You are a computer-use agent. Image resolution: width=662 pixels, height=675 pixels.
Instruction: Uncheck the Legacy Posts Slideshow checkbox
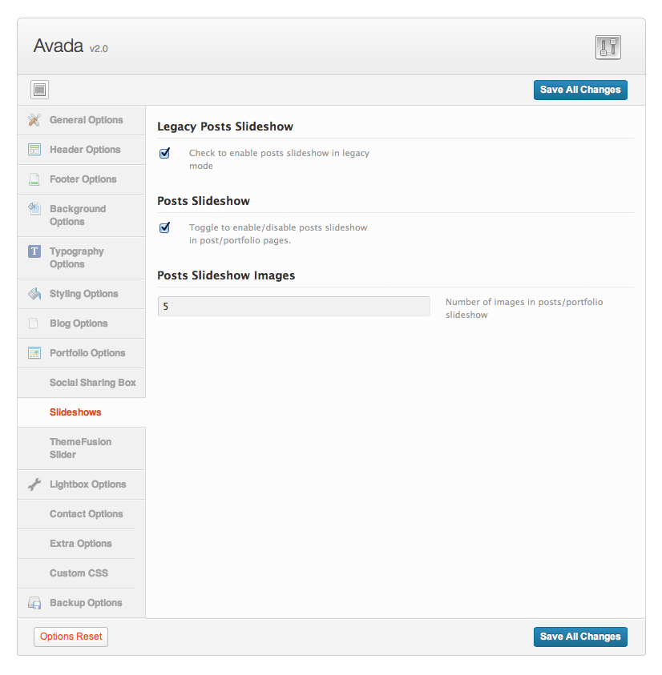tap(165, 153)
